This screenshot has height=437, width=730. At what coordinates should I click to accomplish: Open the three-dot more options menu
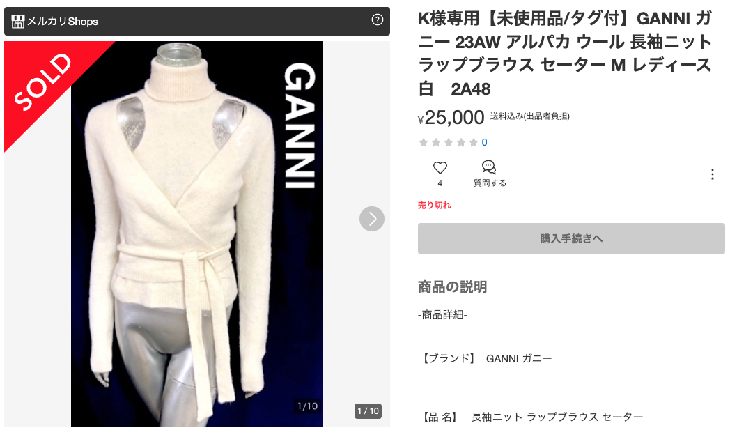713,174
